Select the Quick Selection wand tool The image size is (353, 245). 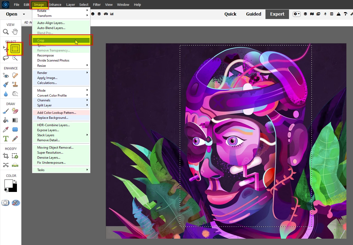click(x=15, y=58)
